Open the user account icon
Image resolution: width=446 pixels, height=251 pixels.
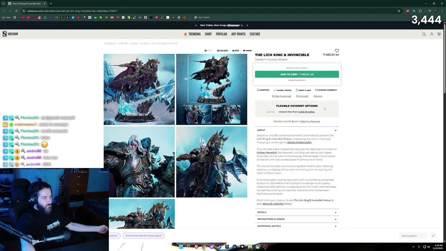(432, 34)
